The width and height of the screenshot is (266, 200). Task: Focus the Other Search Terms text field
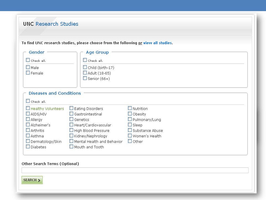[x=135, y=170]
